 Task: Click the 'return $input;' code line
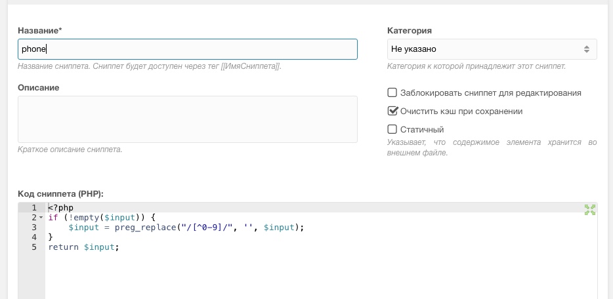pyautogui.click(x=83, y=247)
